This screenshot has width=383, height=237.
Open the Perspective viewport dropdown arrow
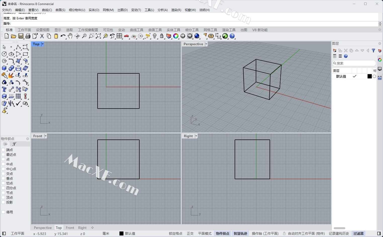point(206,44)
